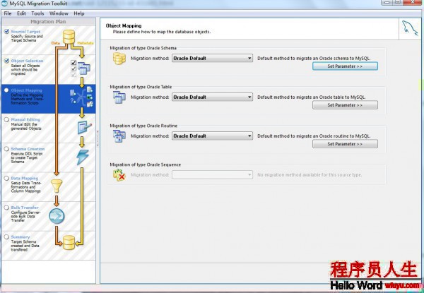Click the Oracle Table icon
This screenshot has height=293, width=424.
119,97
